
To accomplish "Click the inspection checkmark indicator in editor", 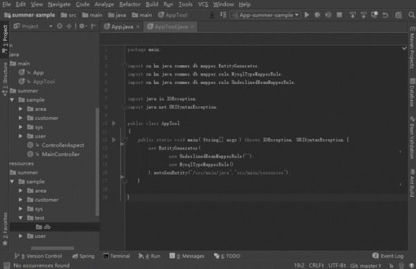I will [x=404, y=49].
